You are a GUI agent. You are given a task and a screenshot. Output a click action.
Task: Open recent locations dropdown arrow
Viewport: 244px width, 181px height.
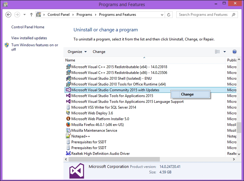[24, 15]
